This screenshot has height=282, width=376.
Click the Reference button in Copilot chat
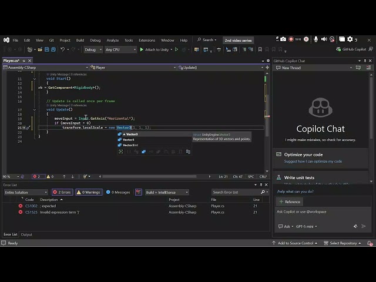click(x=290, y=202)
